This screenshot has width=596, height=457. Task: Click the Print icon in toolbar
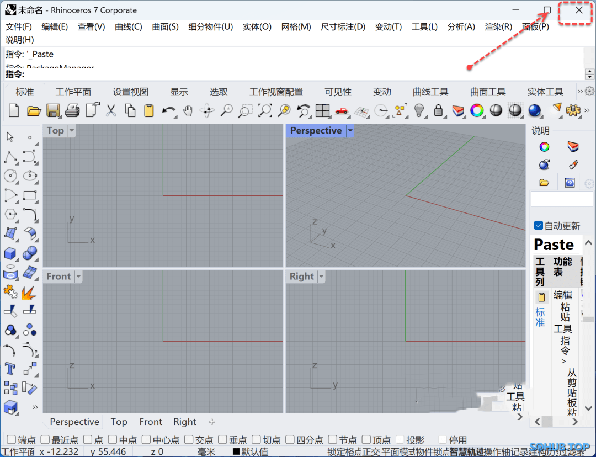point(72,110)
